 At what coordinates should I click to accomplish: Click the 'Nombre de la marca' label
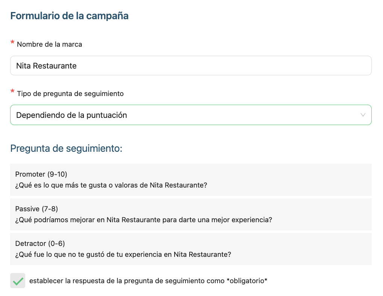(49, 44)
